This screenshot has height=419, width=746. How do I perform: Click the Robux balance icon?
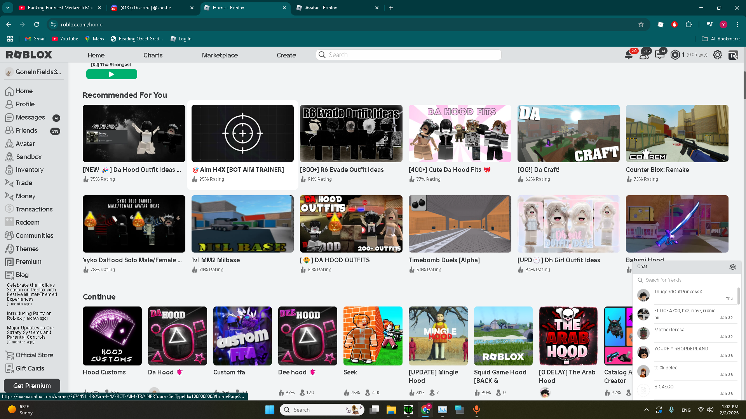pyautogui.click(x=675, y=55)
